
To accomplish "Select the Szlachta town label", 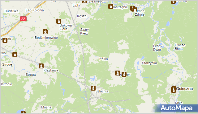I will [102, 91].
